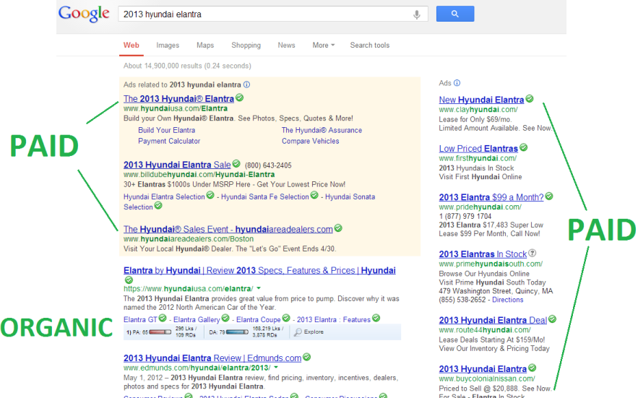Click checkmark after 'Elantra Coupe' sitelink

coord(286,318)
